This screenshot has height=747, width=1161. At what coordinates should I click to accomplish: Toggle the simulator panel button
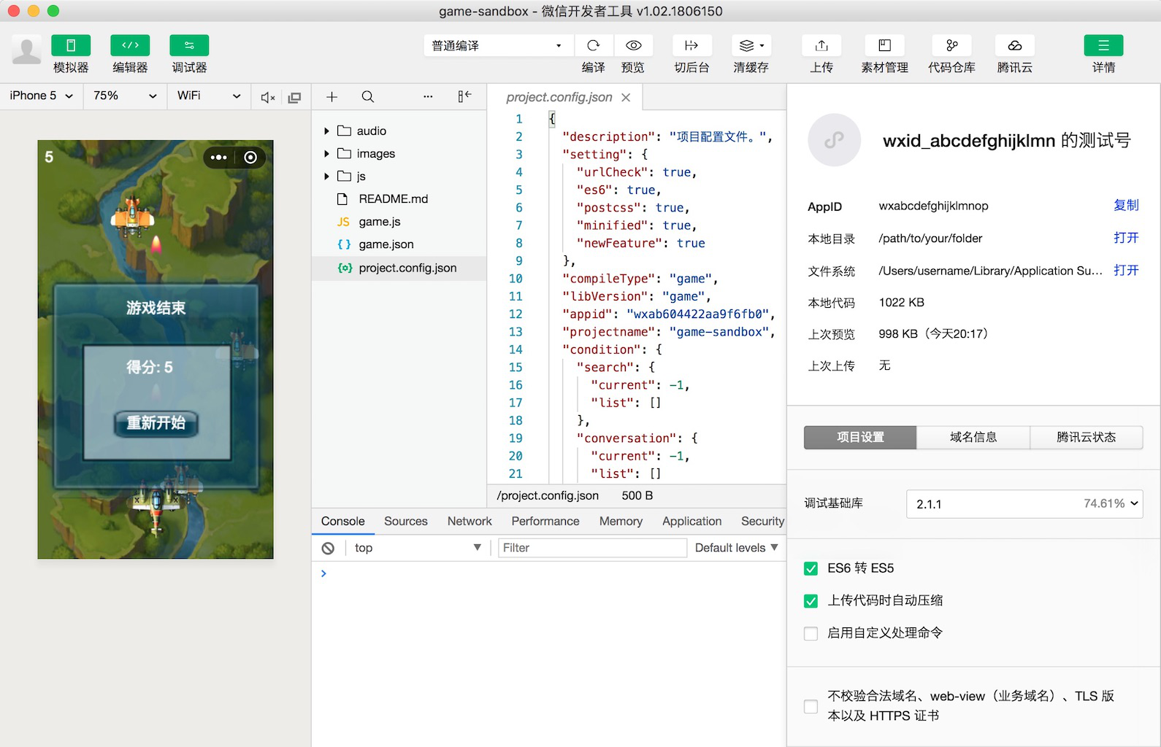point(71,46)
